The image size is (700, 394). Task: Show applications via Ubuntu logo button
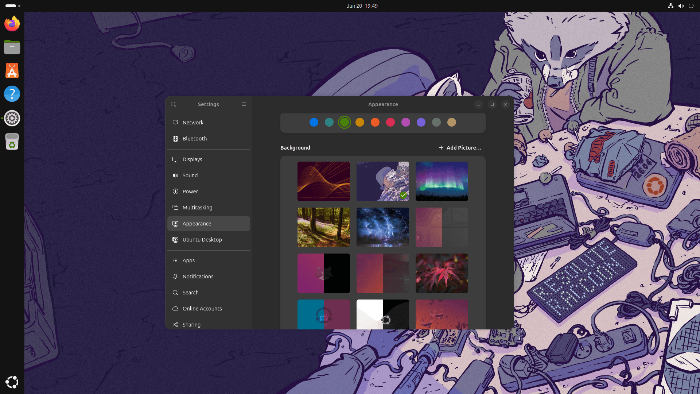click(12, 382)
